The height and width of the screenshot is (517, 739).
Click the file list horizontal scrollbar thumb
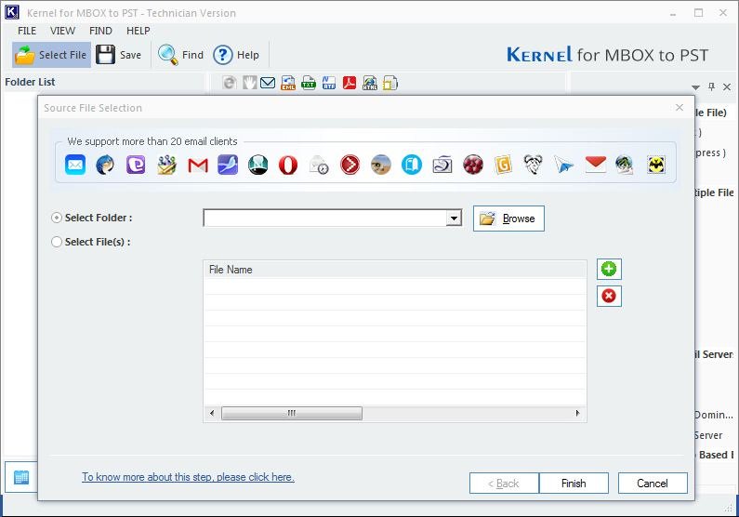(x=292, y=413)
